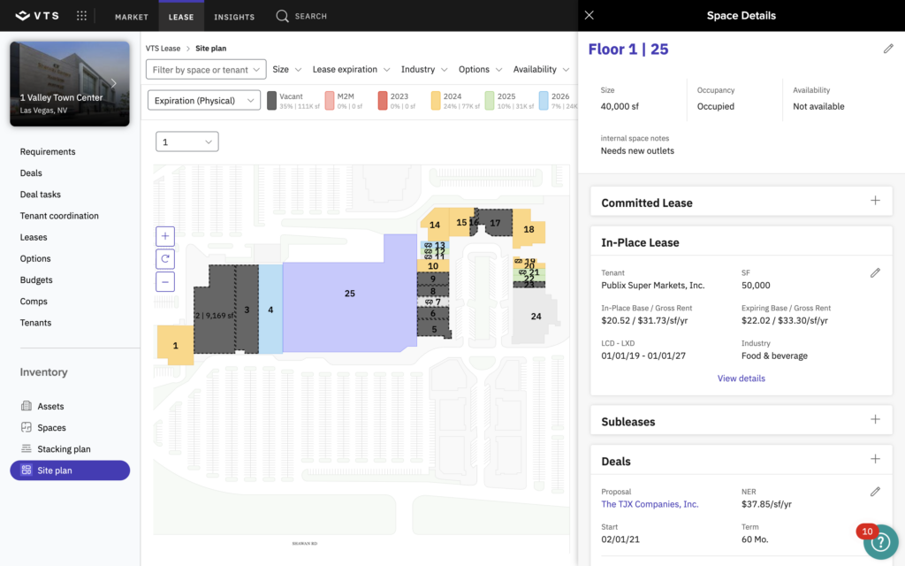The image size is (905, 566).
Task: Click the View details link
Action: (741, 379)
